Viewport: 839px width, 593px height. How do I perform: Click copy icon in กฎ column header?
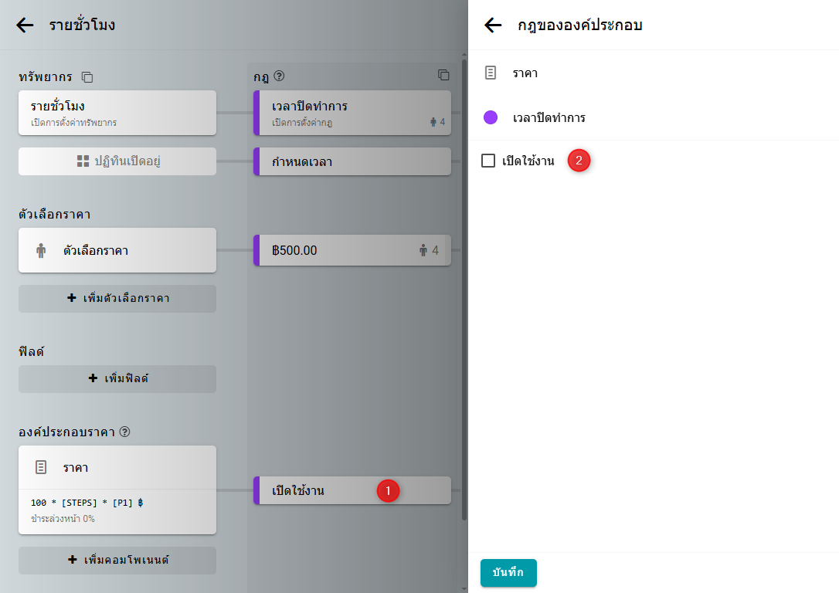coord(443,75)
